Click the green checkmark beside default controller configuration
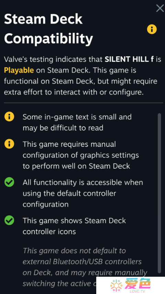165x294 pixels. tap(9, 182)
